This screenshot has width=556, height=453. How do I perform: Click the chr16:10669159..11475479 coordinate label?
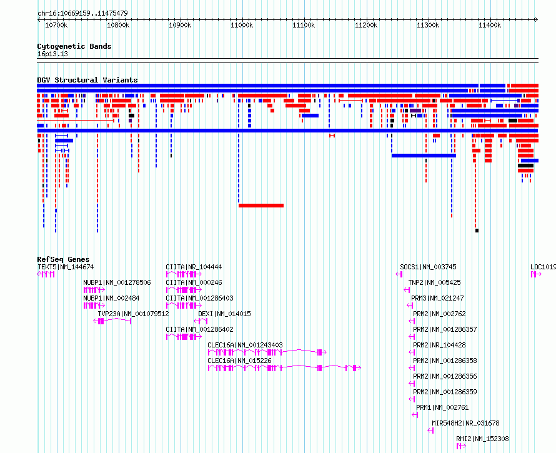82,13
